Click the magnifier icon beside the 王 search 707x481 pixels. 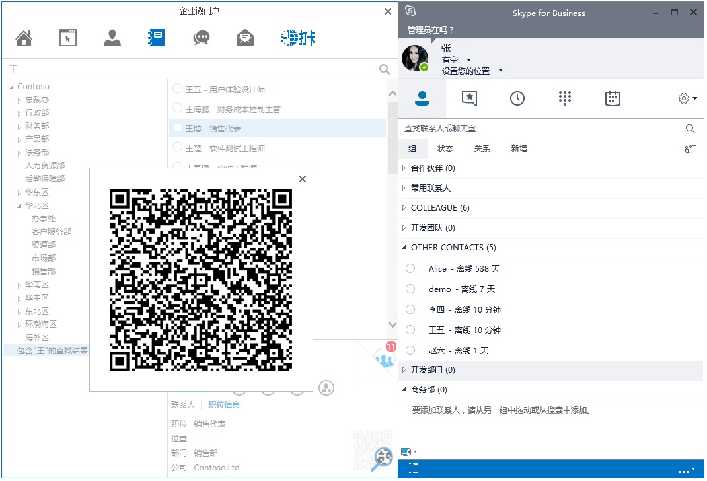pyautogui.click(x=384, y=69)
